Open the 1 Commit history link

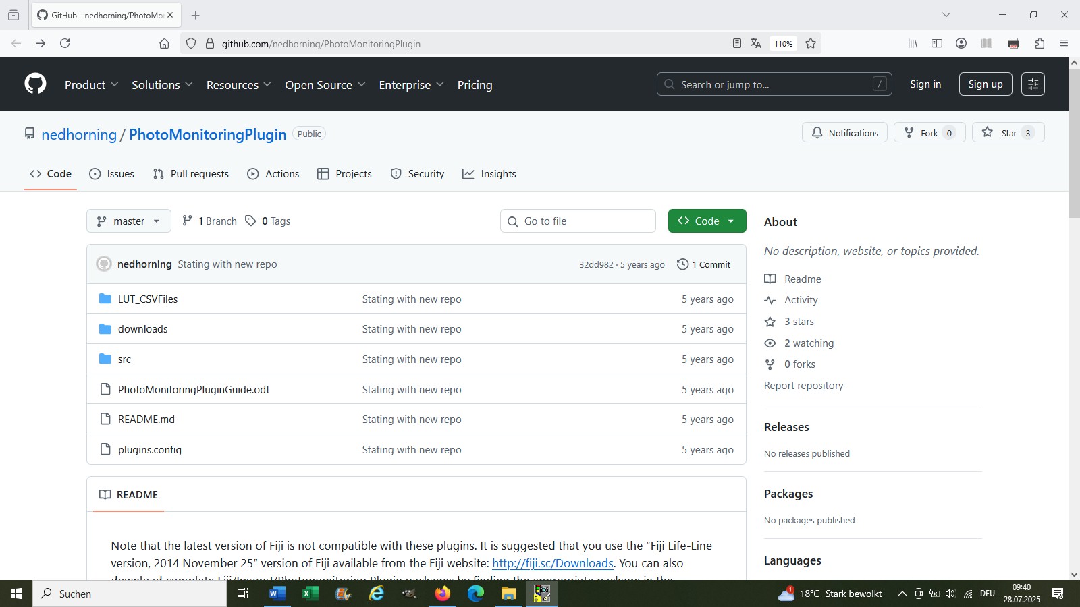tap(703, 264)
